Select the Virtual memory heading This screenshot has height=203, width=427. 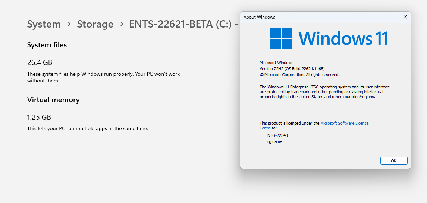click(53, 100)
